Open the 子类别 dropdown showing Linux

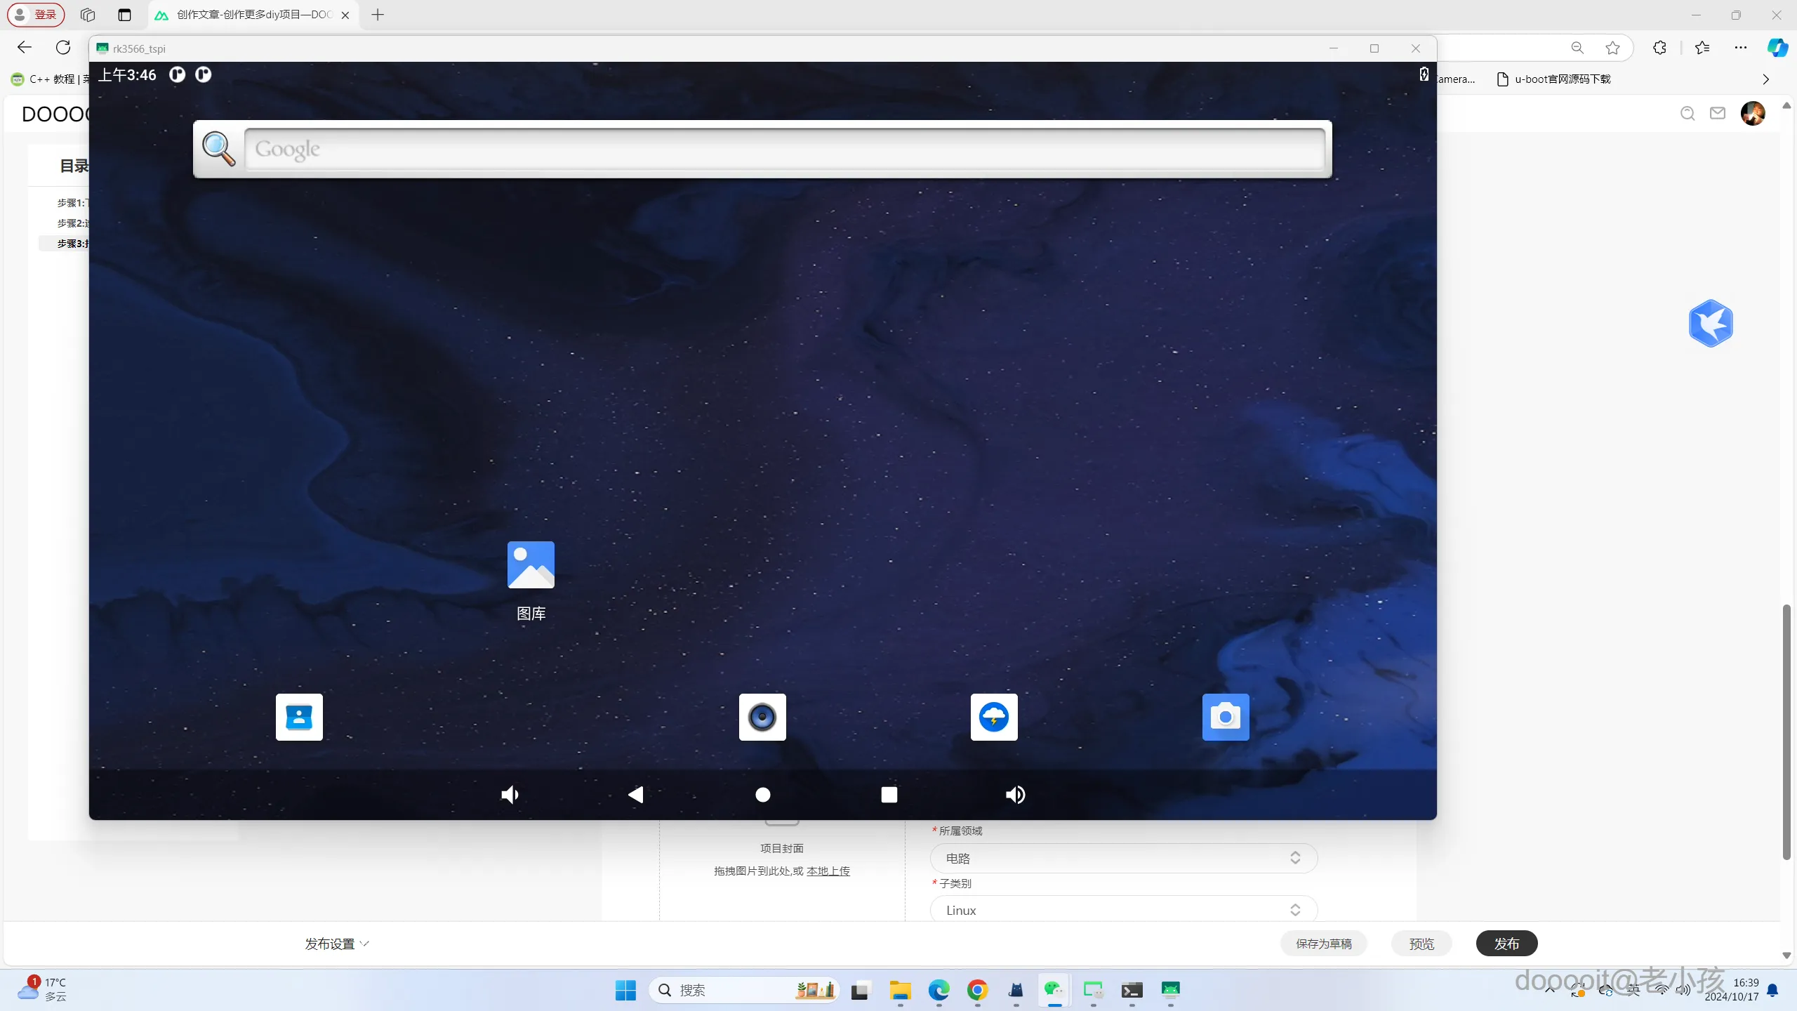point(1123,910)
